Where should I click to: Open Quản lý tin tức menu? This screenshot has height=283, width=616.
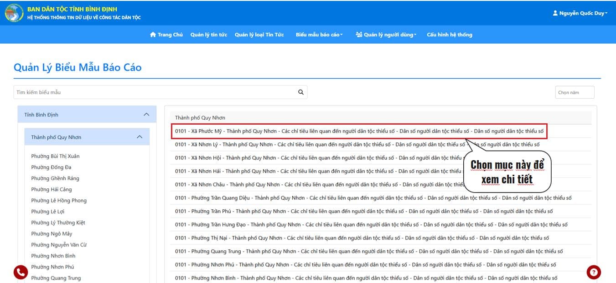point(209,35)
